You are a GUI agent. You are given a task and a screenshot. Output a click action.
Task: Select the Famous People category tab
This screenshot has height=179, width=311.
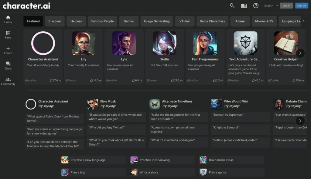102,21
